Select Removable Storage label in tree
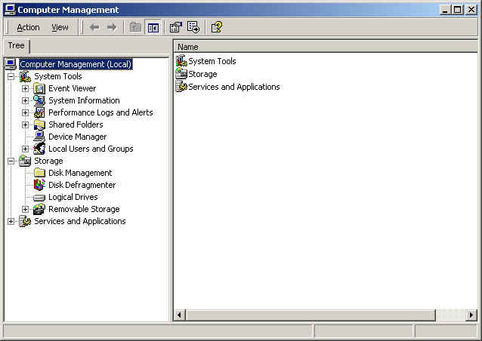Viewport: 482px width, 341px height. point(84,209)
